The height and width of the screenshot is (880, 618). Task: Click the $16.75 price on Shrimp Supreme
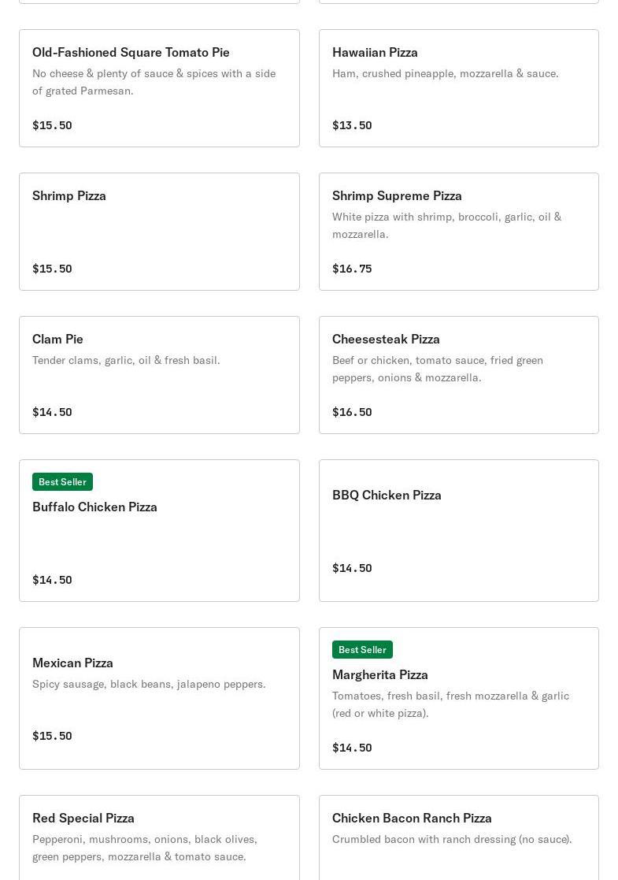pos(352,269)
